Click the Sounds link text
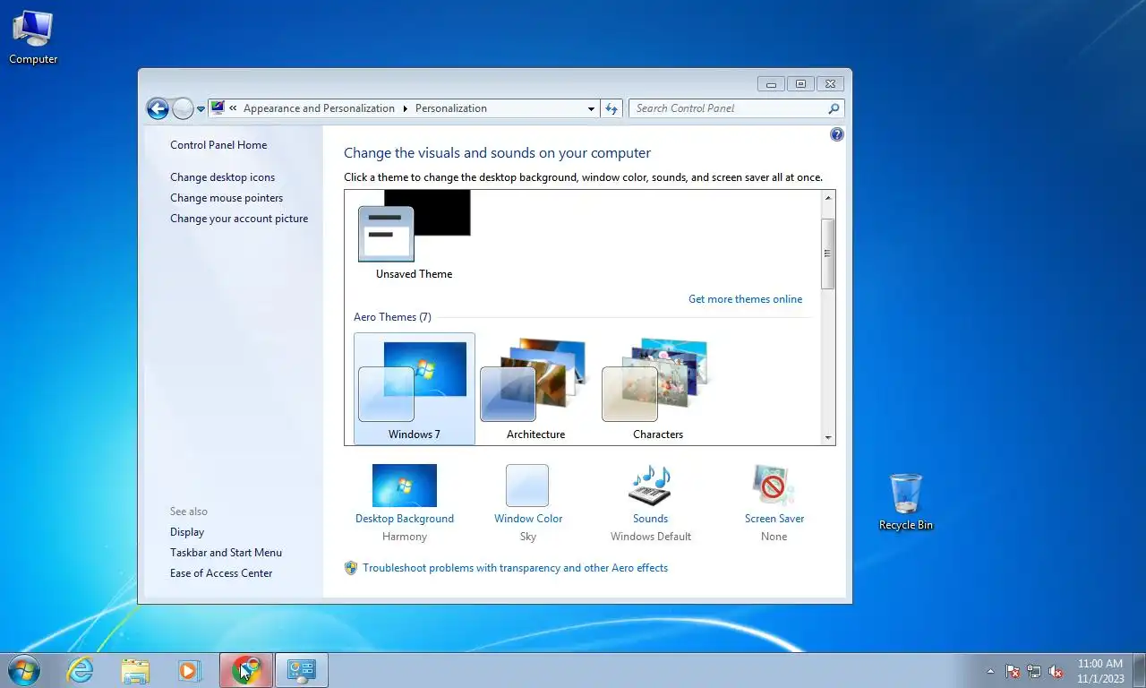 click(650, 519)
